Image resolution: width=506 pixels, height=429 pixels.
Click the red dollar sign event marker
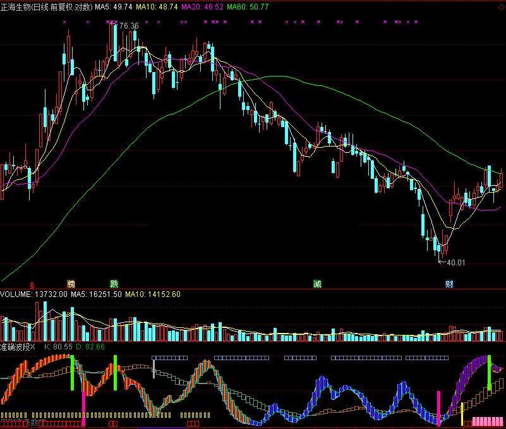[x=33, y=284]
